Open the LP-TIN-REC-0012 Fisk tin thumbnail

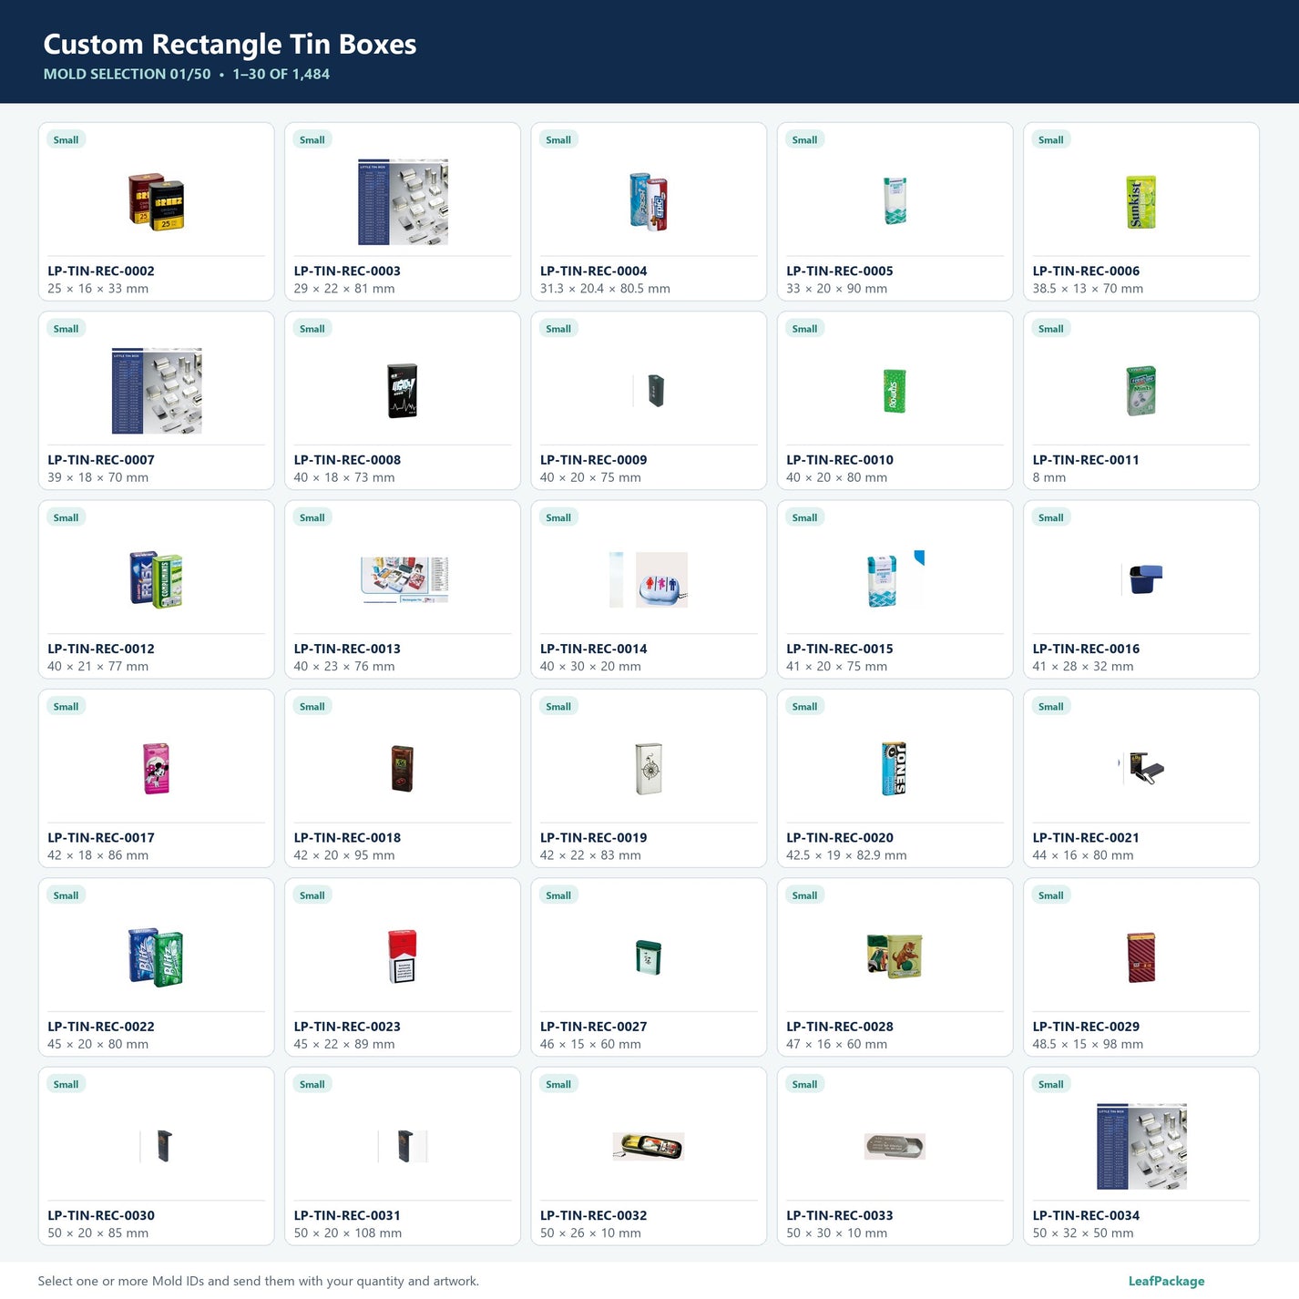[x=156, y=579]
